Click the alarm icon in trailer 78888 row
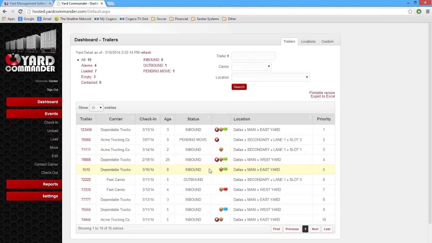The width and height of the screenshot is (432, 243). tap(217, 160)
